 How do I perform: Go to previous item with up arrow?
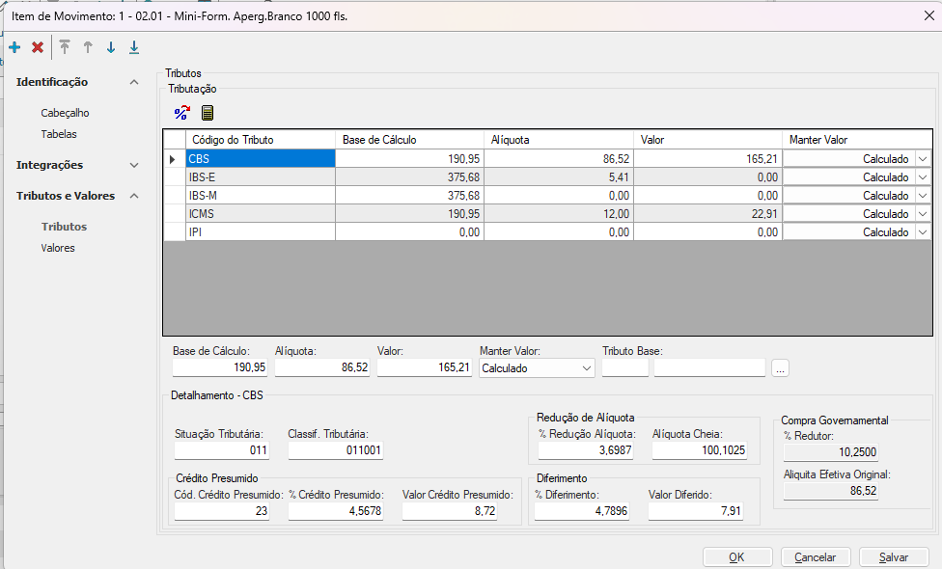88,47
